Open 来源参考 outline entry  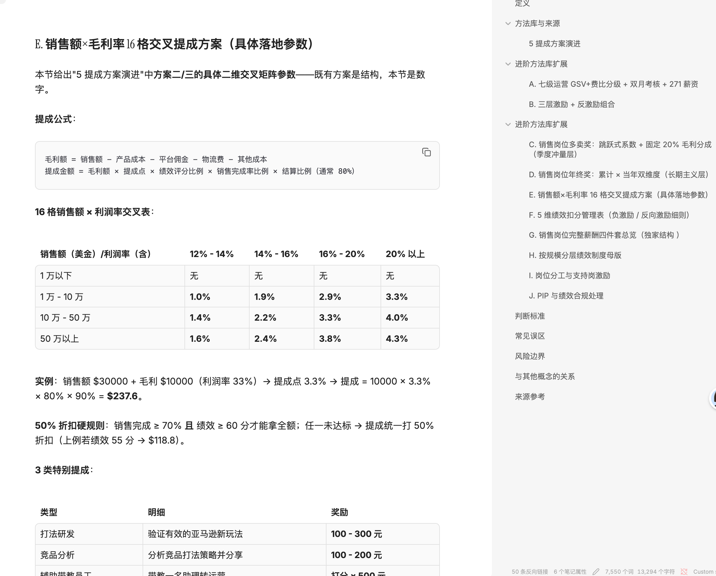[x=530, y=397]
